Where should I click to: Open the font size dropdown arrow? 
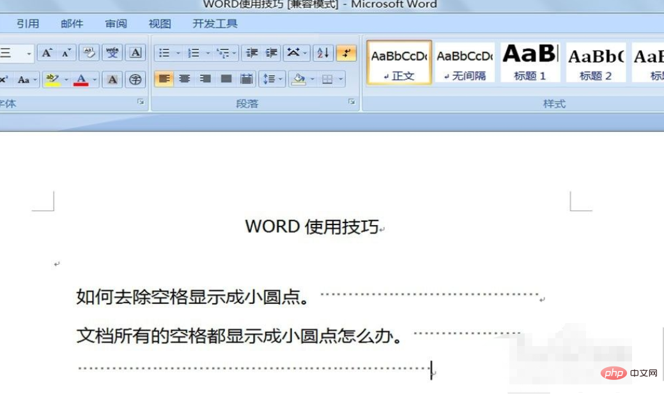point(29,53)
